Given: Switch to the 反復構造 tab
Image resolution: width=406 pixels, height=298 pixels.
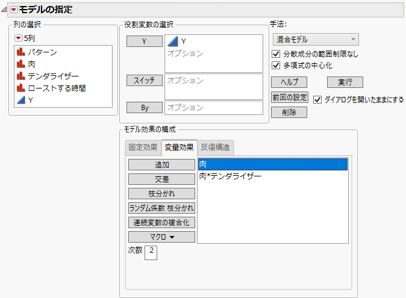Looking at the screenshot, I should point(216,147).
